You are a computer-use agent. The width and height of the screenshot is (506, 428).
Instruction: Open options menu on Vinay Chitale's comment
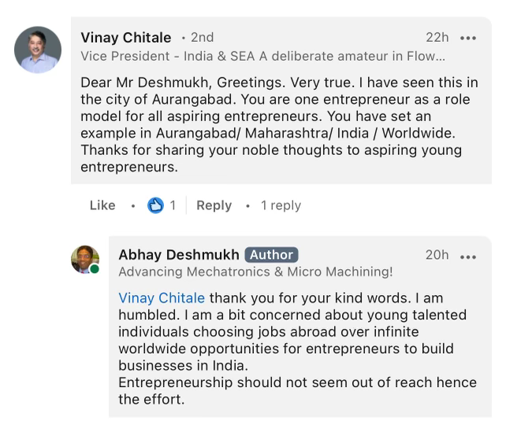(x=468, y=38)
